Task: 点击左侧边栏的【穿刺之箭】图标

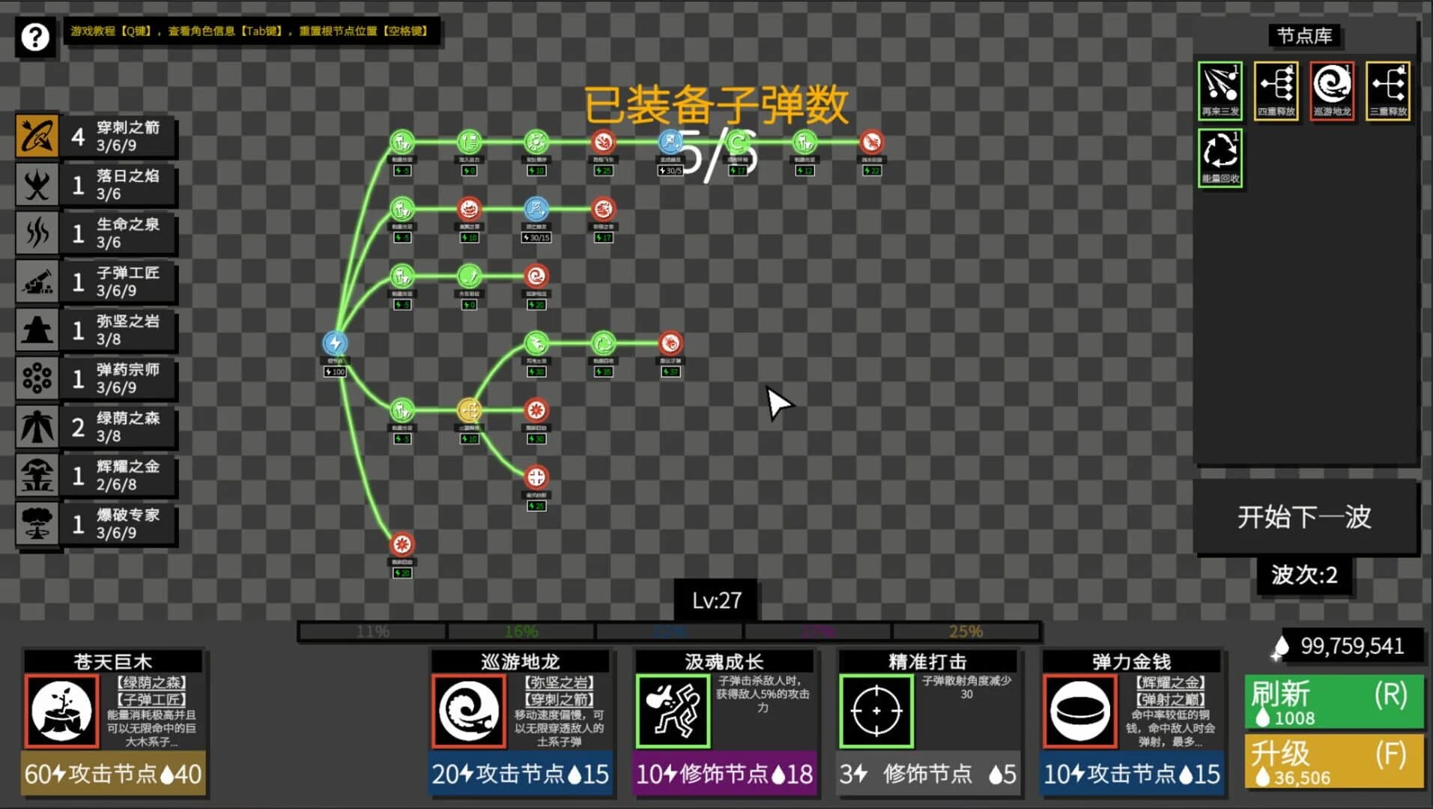Action: (37, 136)
